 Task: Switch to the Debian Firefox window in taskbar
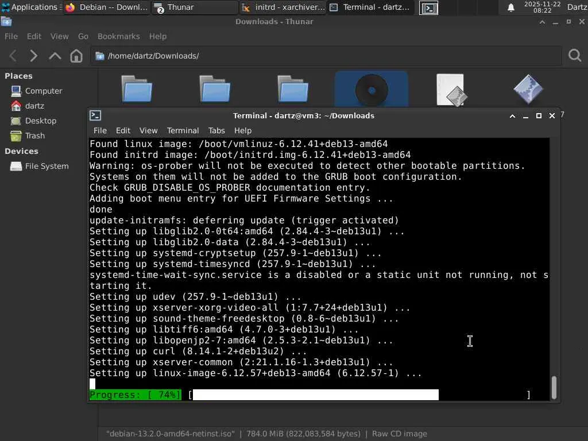[x=106, y=7]
